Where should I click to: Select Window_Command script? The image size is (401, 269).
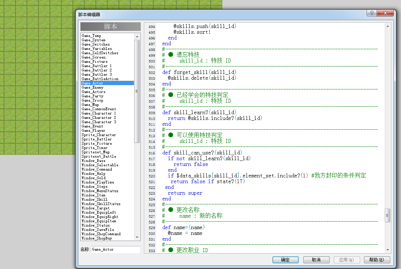coord(107,170)
